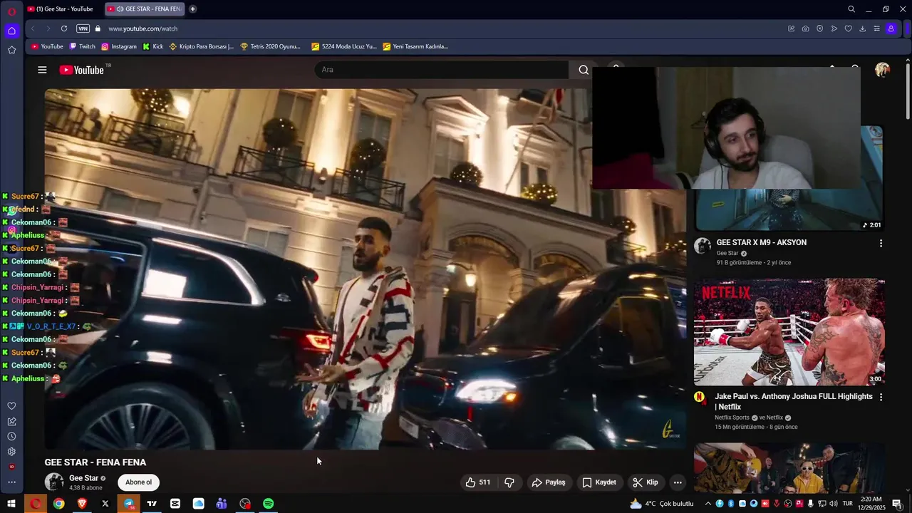Screen dimensions: 912x513
Task: Open the Twitch bookmark
Action: [82, 46]
